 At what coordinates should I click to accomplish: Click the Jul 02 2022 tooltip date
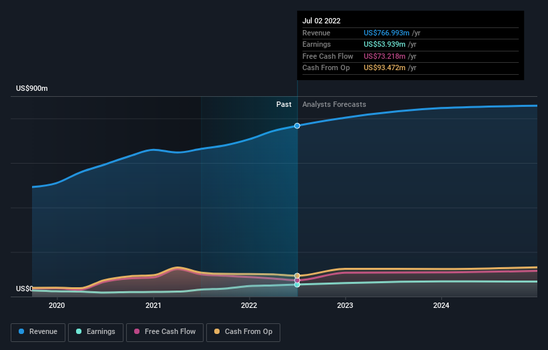(x=321, y=21)
